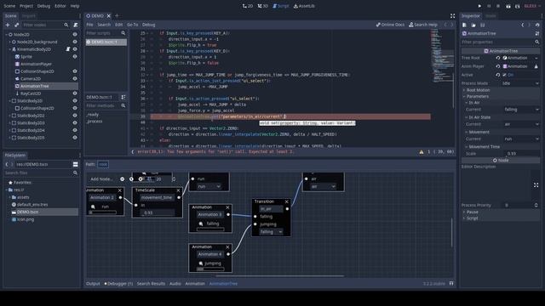
Task: Revert the Anim Player property
Action: click(497, 66)
